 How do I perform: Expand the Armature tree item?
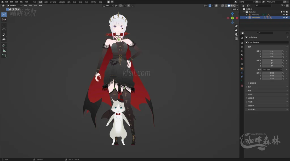pyautogui.click(x=247, y=15)
